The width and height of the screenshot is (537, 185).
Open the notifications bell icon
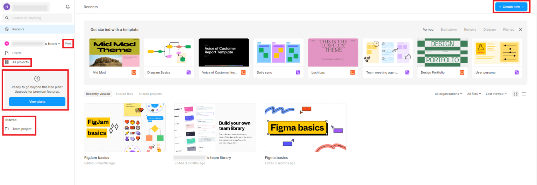pyautogui.click(x=67, y=7)
